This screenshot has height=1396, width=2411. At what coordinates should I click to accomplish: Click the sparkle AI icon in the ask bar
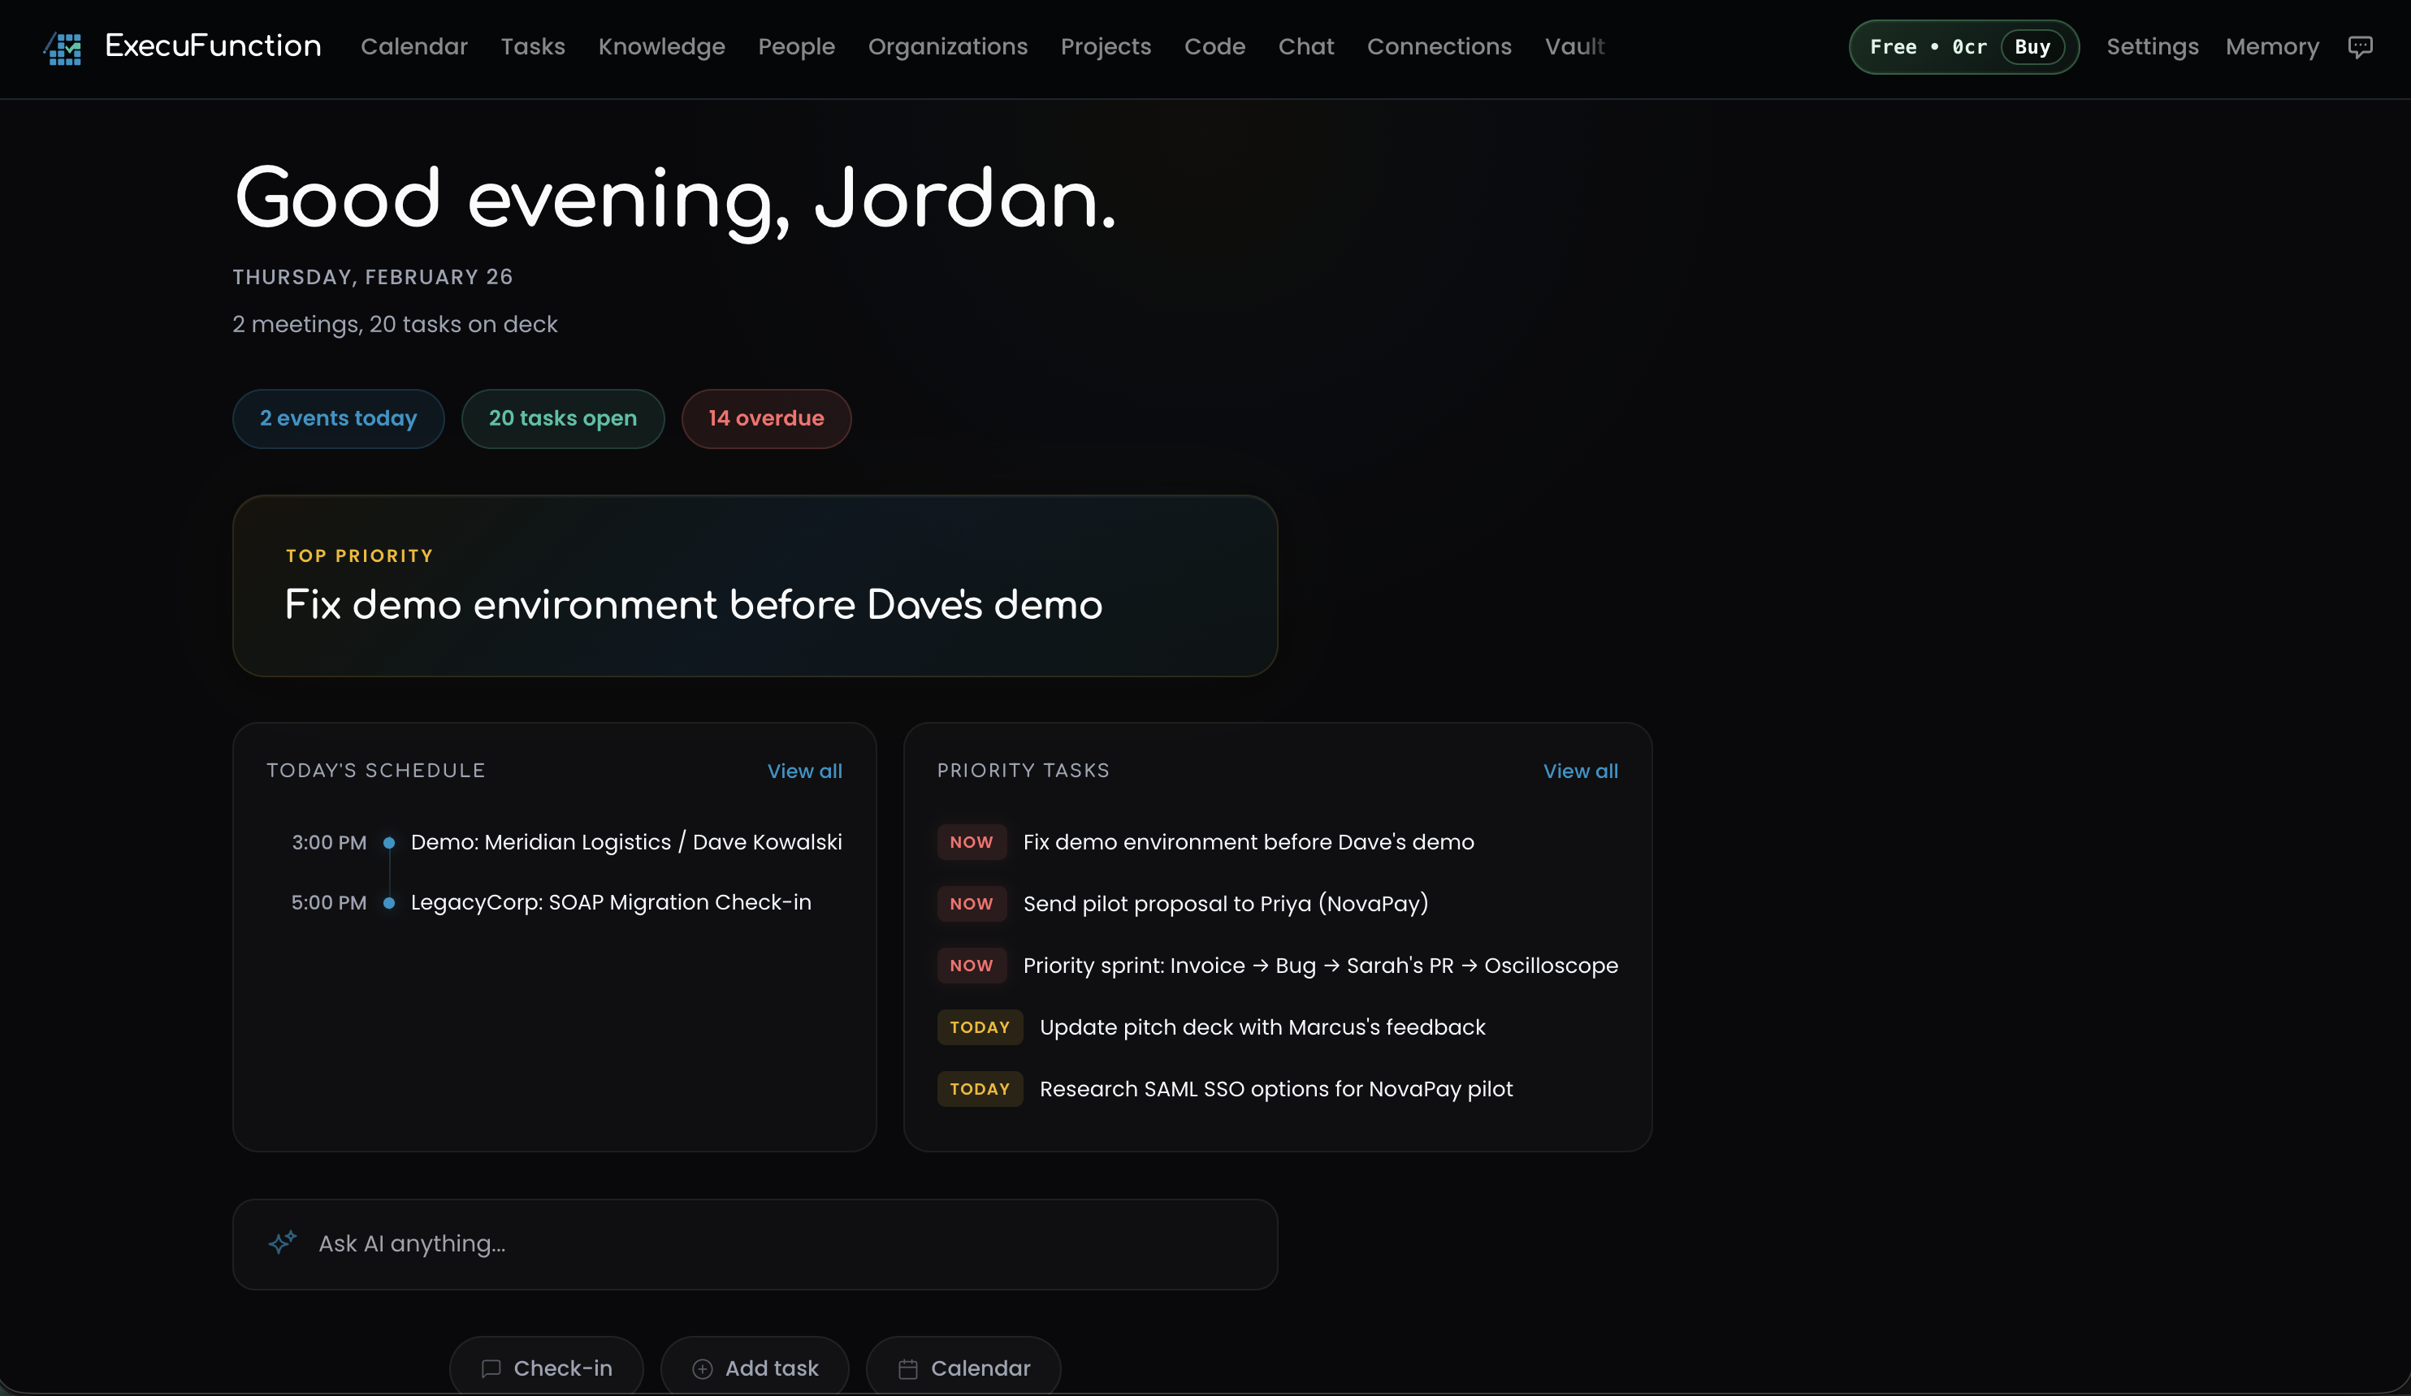coord(281,1243)
